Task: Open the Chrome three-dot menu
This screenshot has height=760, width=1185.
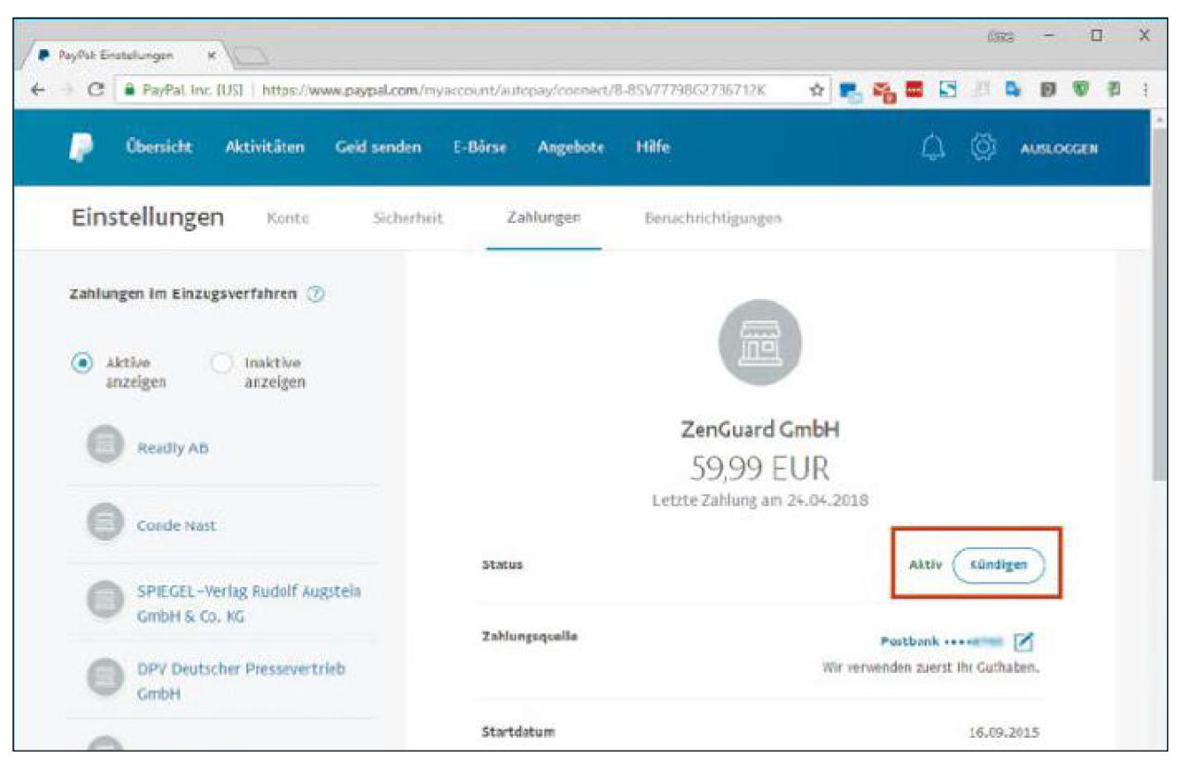Action: click(x=1147, y=90)
